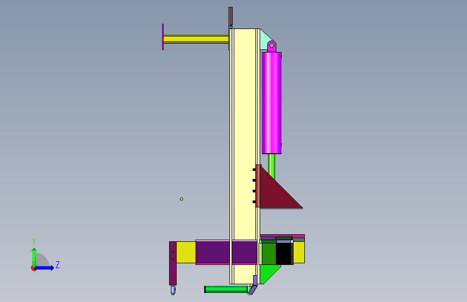Pick the purple block crossing the column base
467x302 pixels.
click(x=226, y=253)
